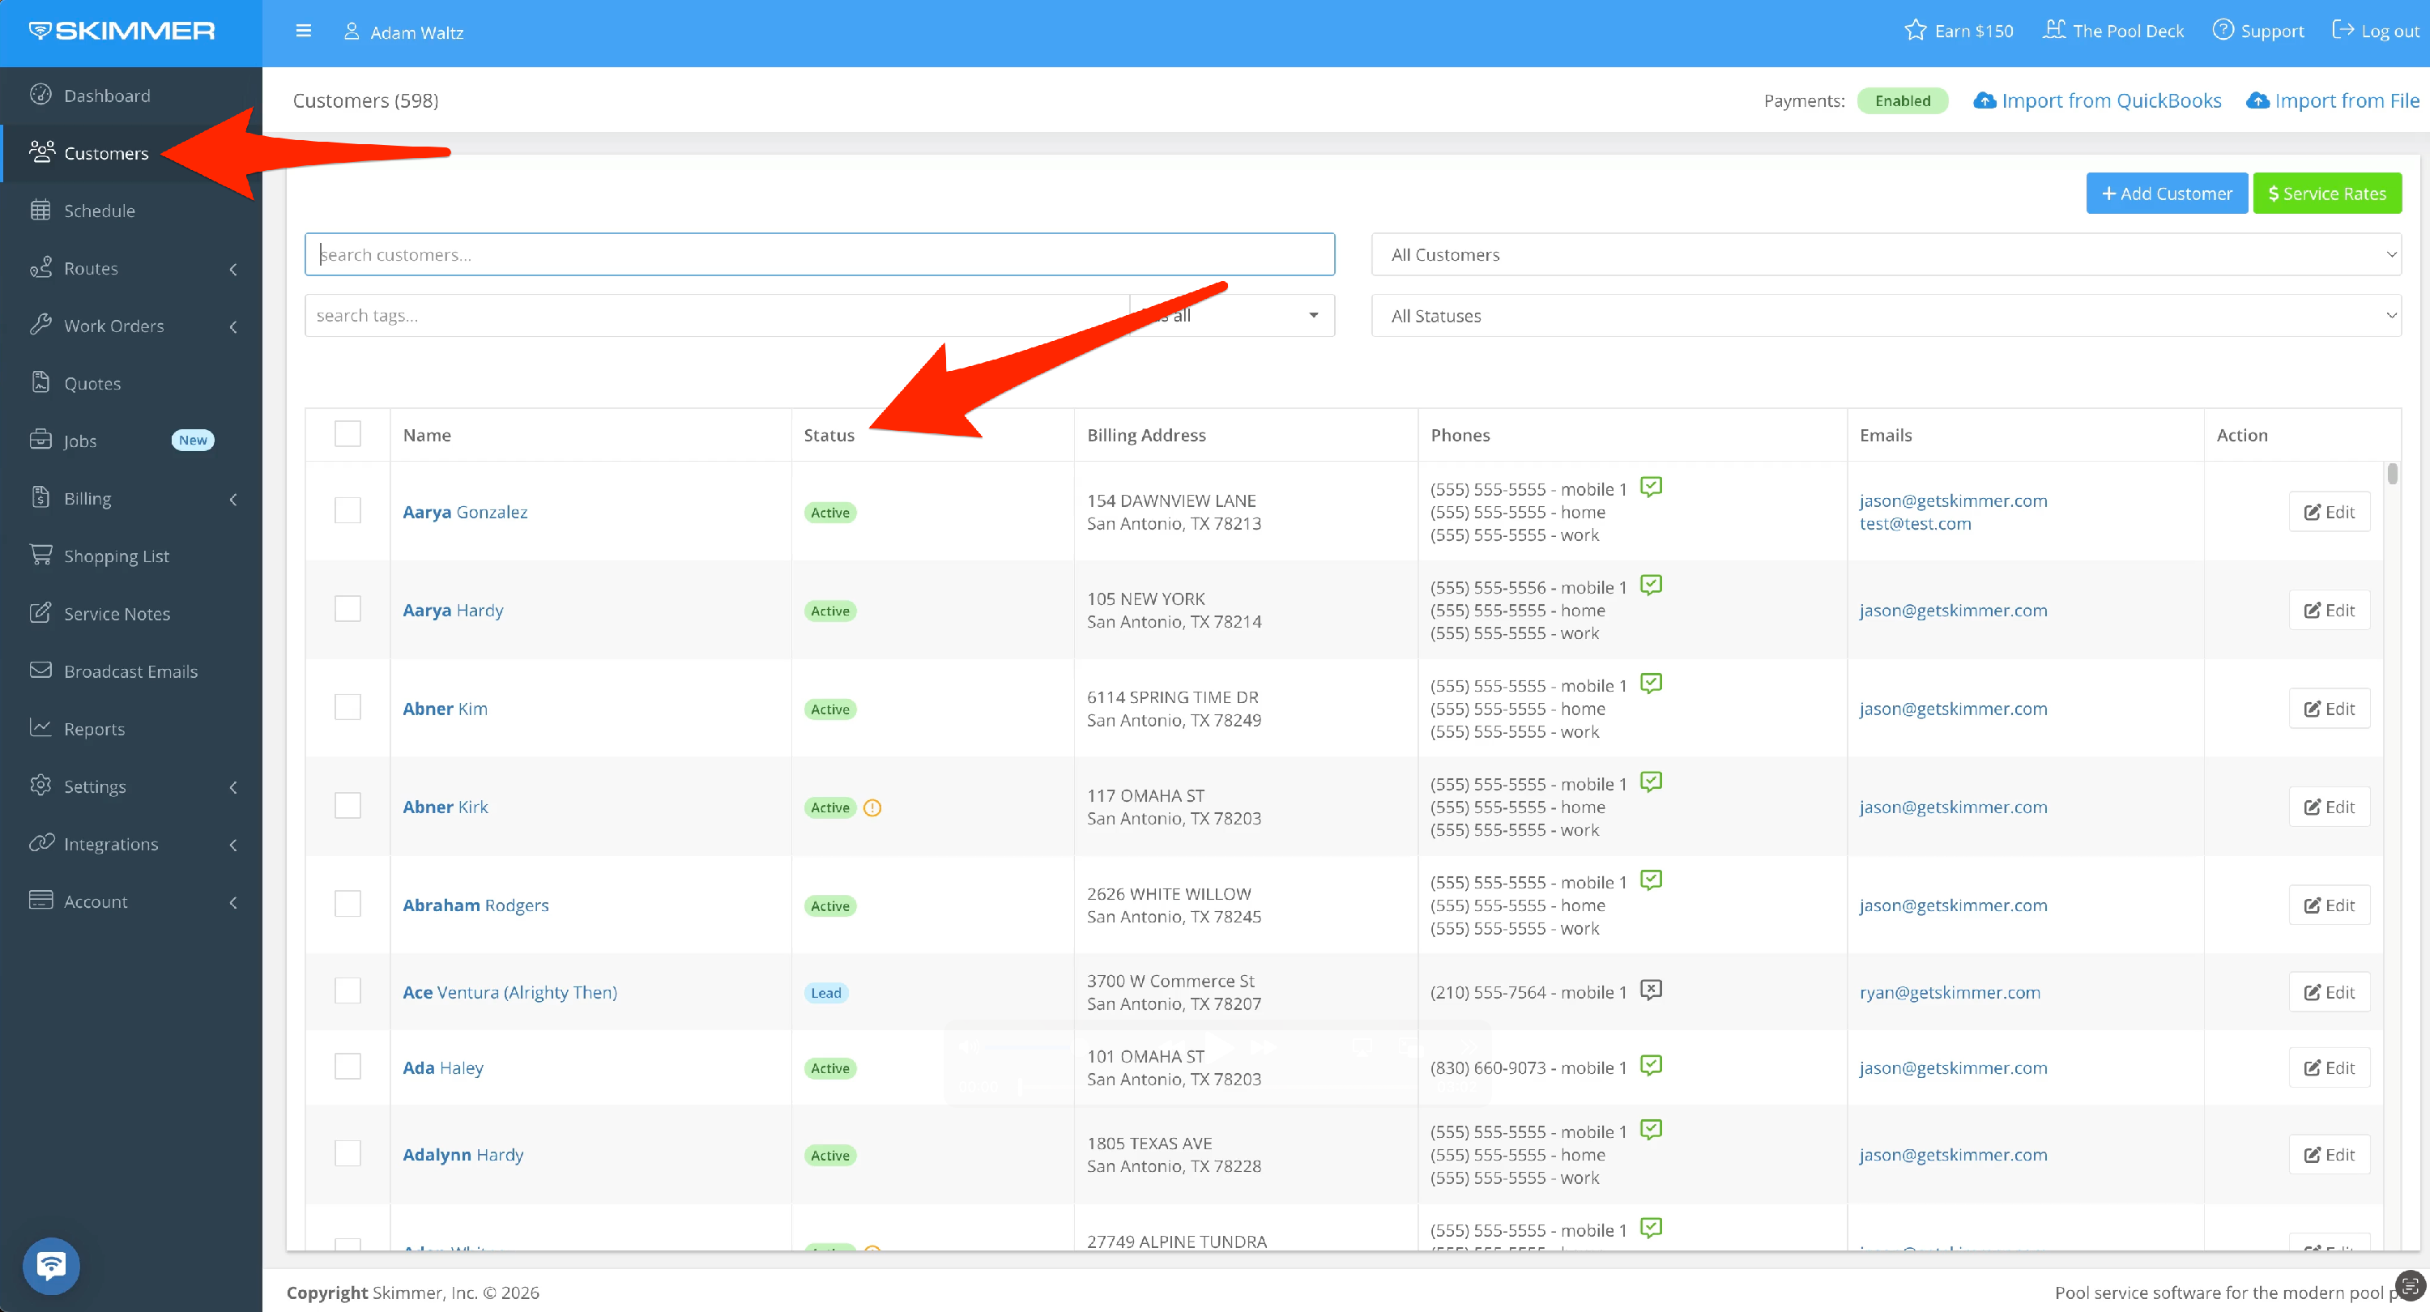Open the chat support bubble icon
This screenshot has height=1312, width=2430.
(51, 1265)
